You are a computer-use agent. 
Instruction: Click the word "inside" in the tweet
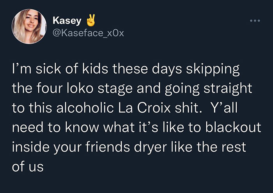[31, 147]
